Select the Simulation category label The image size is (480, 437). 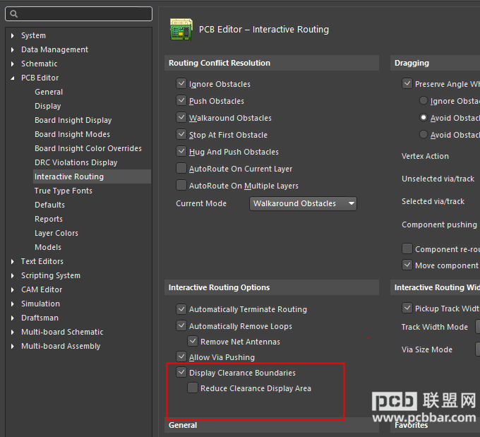pyautogui.click(x=40, y=304)
